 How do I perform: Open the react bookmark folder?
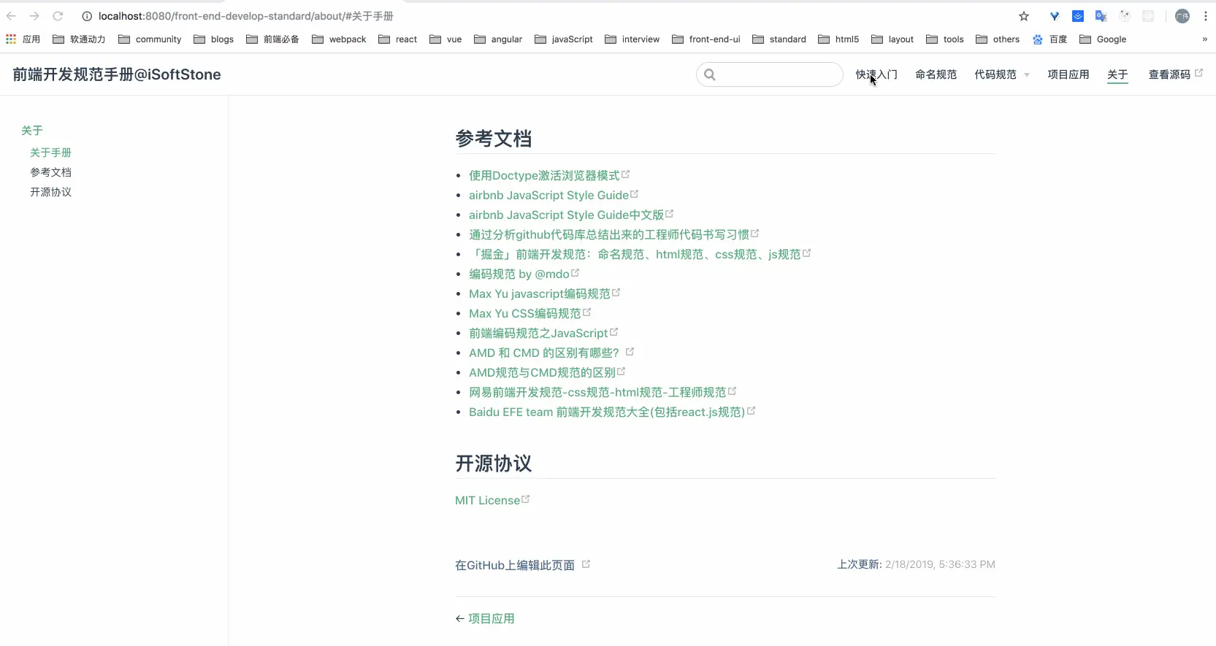(x=398, y=39)
